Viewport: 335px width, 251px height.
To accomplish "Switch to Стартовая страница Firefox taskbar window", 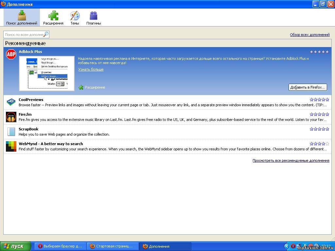I will click(x=113, y=246).
